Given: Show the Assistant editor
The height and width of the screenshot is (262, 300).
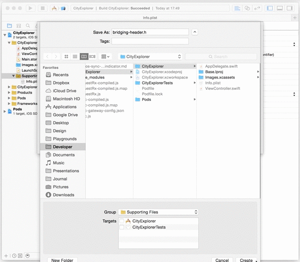Looking at the screenshot, I should (247, 8).
